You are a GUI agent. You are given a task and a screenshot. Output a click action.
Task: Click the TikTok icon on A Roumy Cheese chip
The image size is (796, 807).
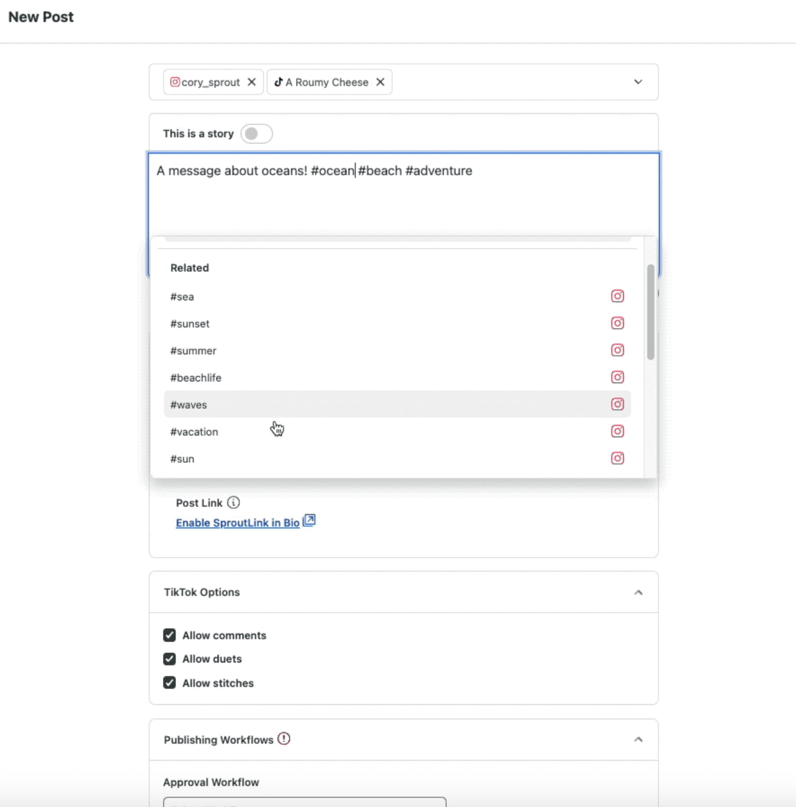tap(278, 82)
